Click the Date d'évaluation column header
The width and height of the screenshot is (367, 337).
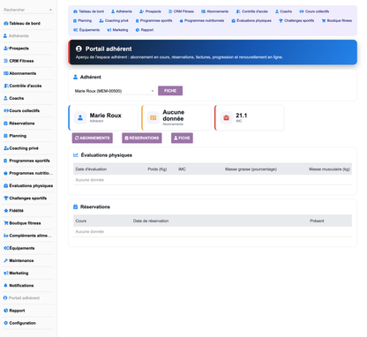(91, 169)
